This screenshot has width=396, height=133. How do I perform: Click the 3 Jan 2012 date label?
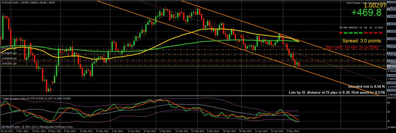[x=117, y=131]
